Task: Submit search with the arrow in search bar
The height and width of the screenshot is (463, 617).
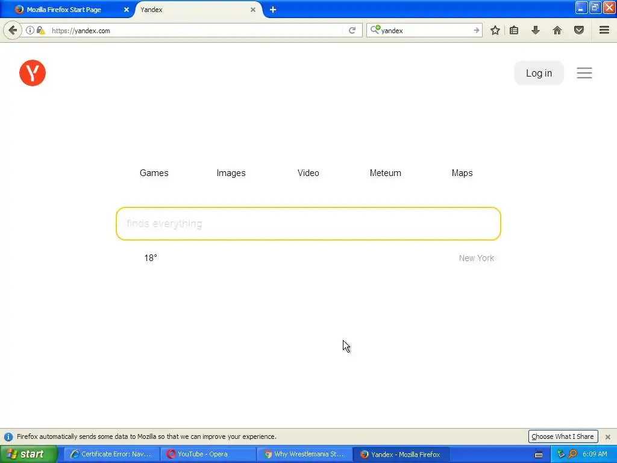Action: click(476, 30)
